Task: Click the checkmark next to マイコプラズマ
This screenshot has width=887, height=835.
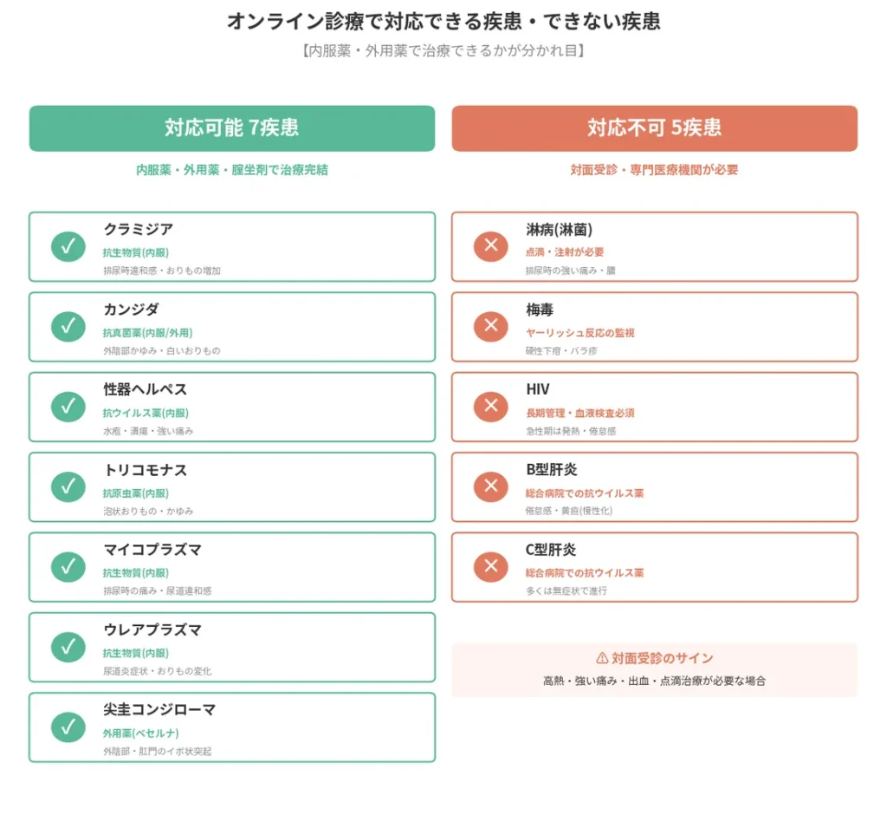Action: point(68,567)
